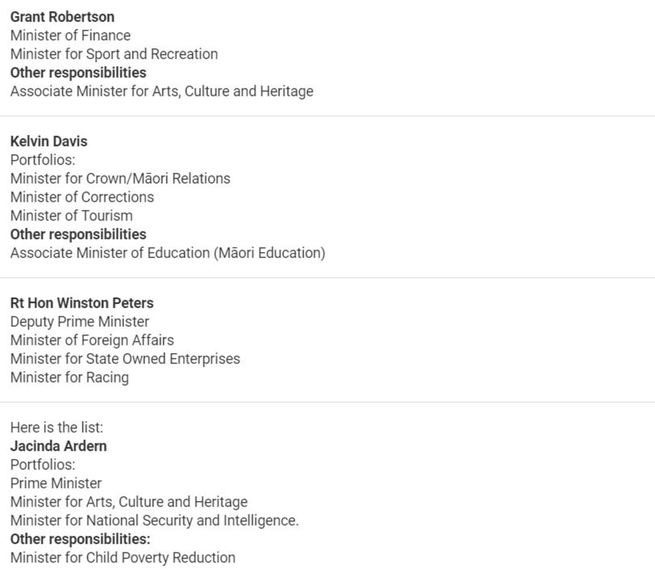Select the Deputy Prime Minister line
Viewport: 655px width, 578px height.
(x=79, y=322)
